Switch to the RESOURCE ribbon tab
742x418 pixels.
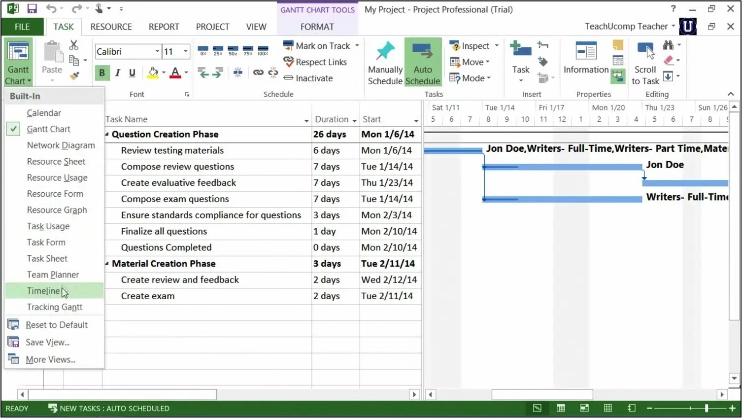pyautogui.click(x=111, y=27)
